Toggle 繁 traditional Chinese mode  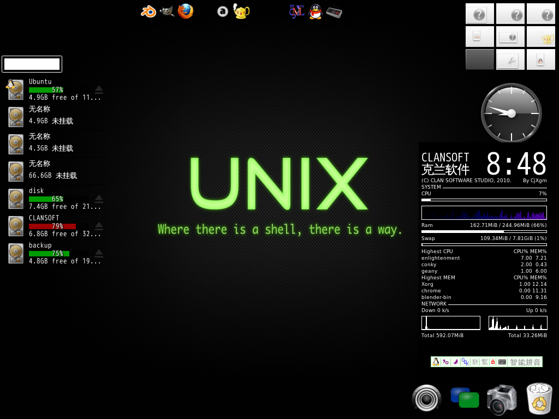tap(485, 362)
